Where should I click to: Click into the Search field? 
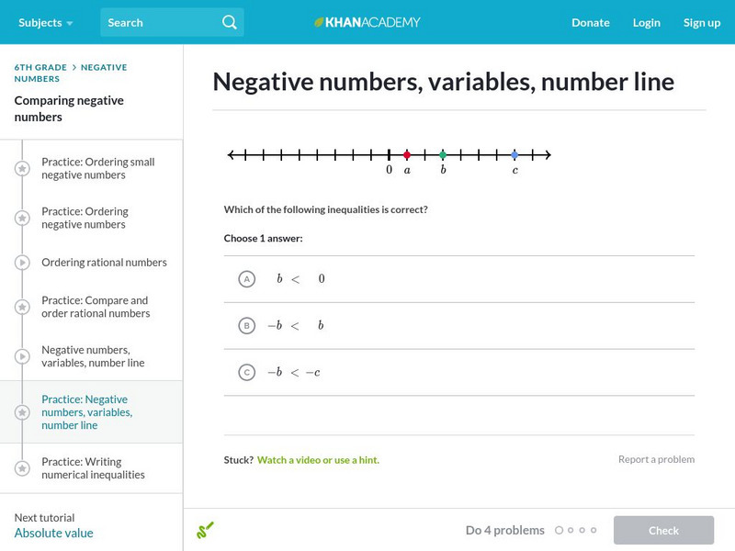click(x=161, y=22)
